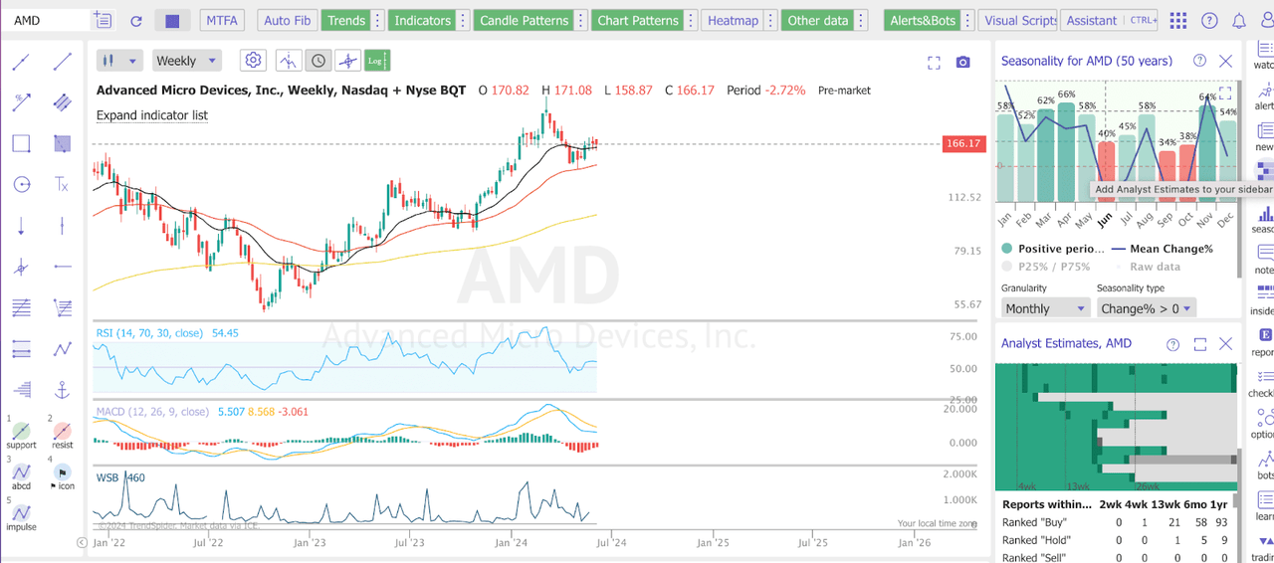Screen dimensions: 1274x563
Task: Select the horizontal ray line tool
Action: (63, 267)
